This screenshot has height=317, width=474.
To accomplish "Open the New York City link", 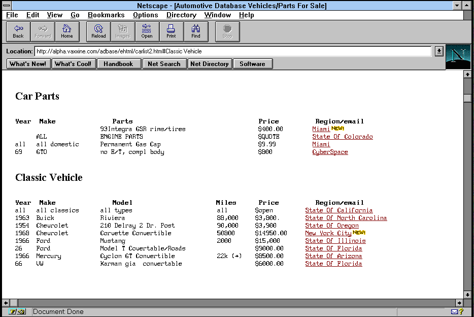I will (328, 233).
